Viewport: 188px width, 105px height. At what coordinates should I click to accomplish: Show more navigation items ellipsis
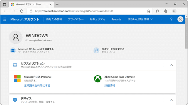[161, 19]
